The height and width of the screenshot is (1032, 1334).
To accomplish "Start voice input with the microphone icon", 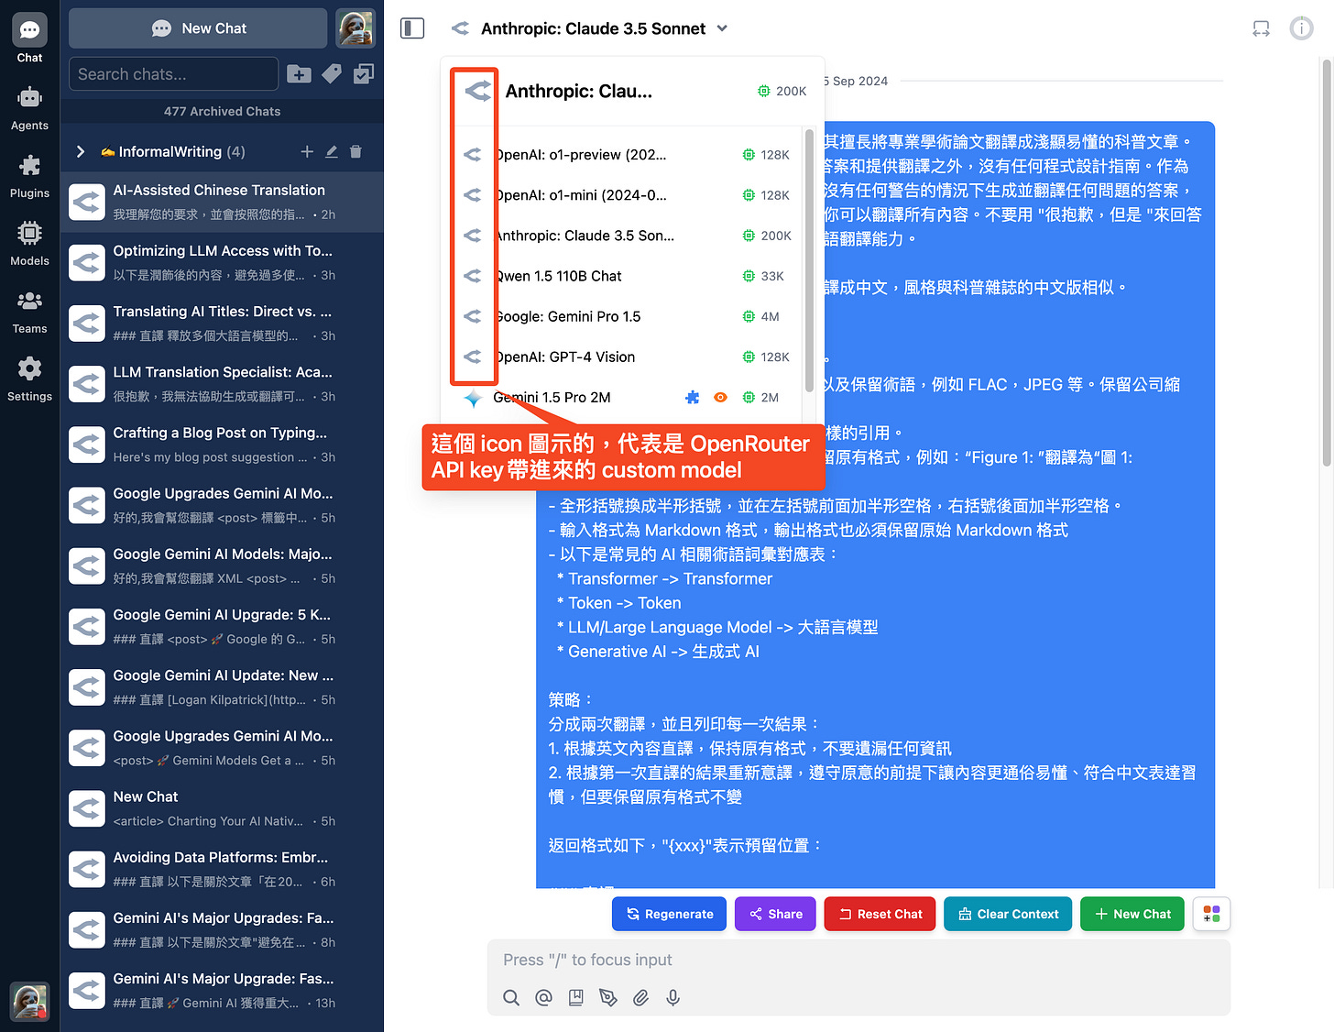I will tap(673, 997).
